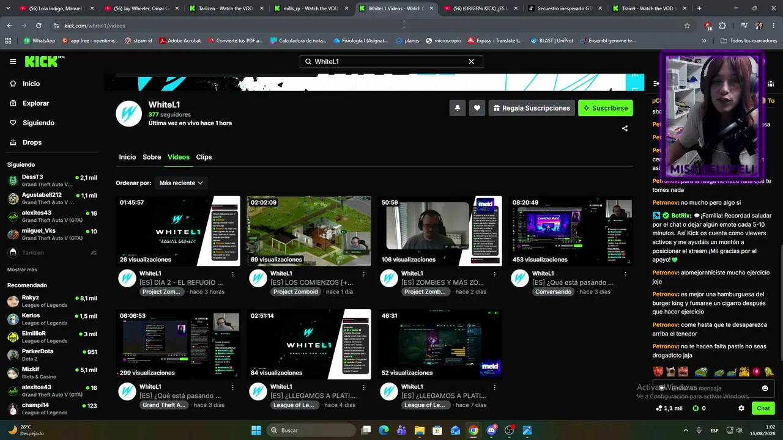Open three-dot menu for the Conversando video
This screenshot has width=783, height=440.
coord(625,274)
